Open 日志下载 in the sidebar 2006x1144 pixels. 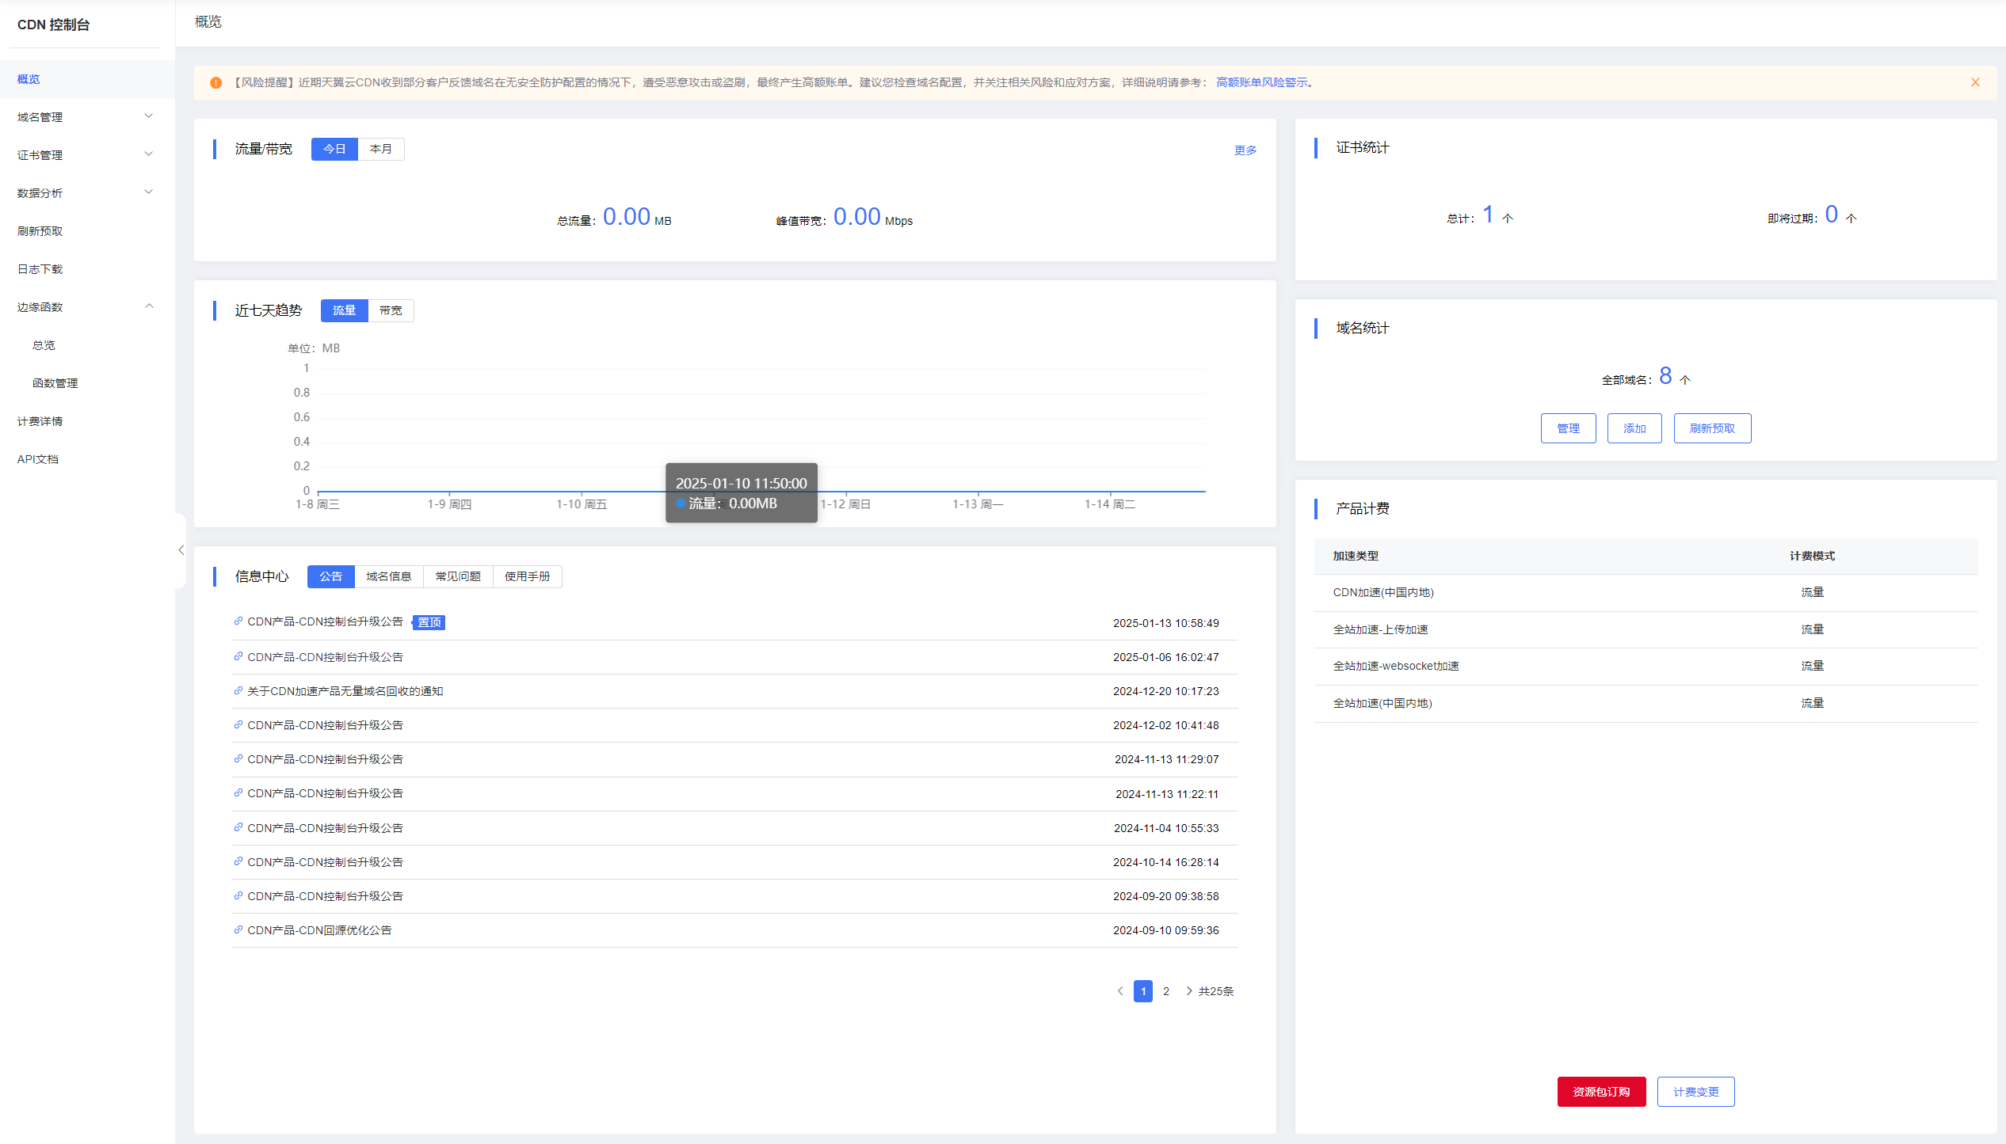pyautogui.click(x=87, y=269)
